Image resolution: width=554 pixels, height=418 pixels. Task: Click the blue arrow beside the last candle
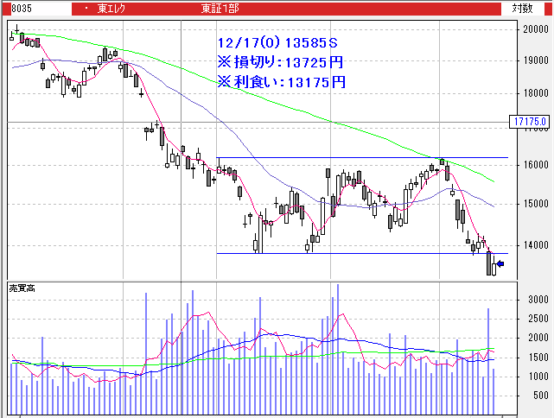tap(500, 264)
